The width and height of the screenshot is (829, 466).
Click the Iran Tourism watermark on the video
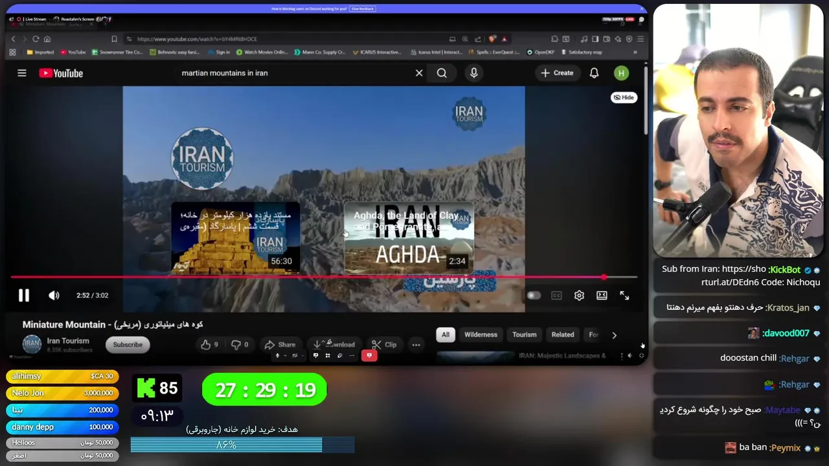point(469,114)
